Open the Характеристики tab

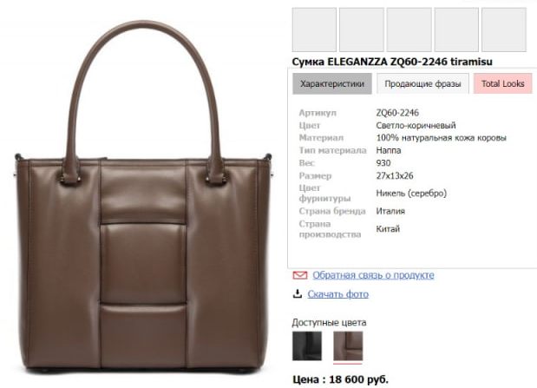(332, 83)
